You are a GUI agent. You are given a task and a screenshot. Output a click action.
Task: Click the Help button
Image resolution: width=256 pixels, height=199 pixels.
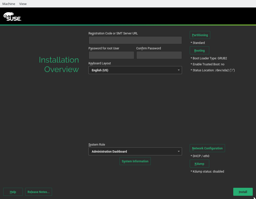13,192
